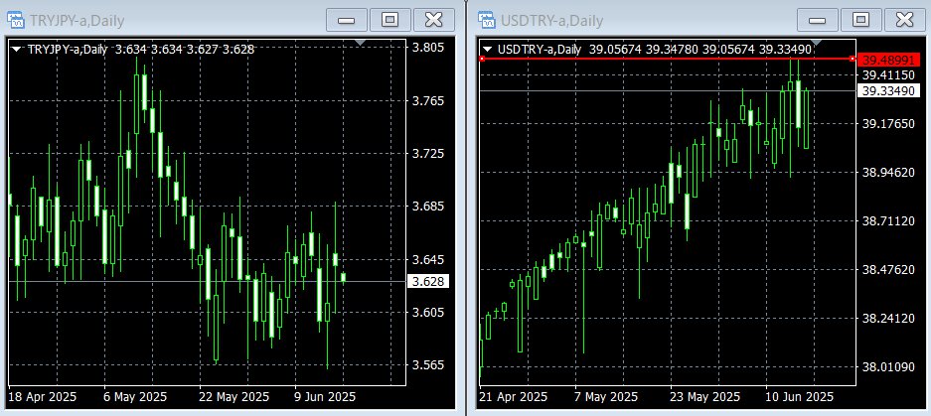Click the left handle of the red line
Viewport: 931px width, 416px height.
482,59
